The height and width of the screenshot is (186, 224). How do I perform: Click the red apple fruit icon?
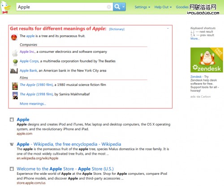[14, 37]
